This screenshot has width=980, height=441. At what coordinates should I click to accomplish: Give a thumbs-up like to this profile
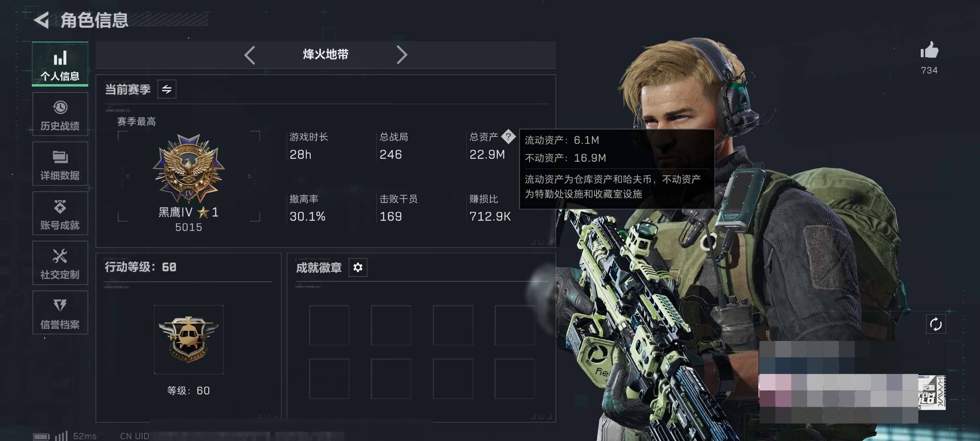(x=929, y=51)
